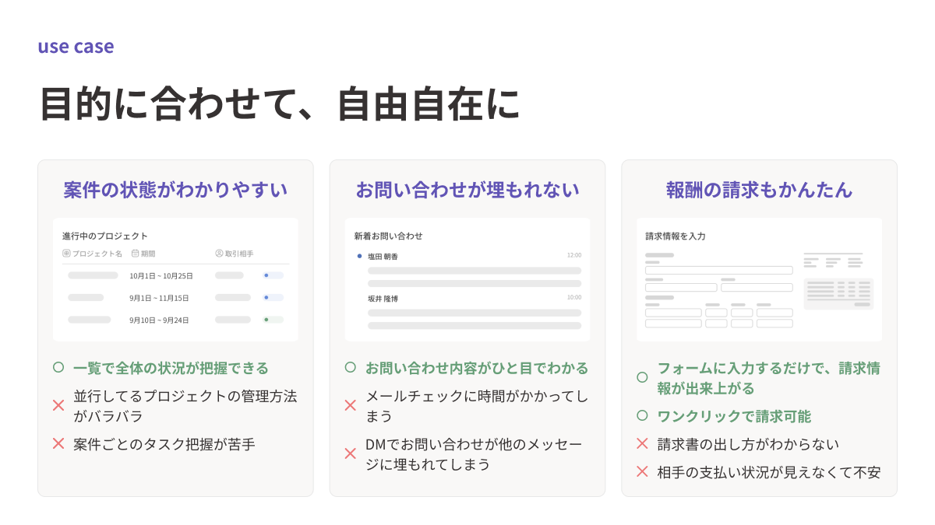Viewport: 935px width, 525px height.
Task: Click the red X beside メールチェックに時間がかかってしまう
Action: [351, 405]
